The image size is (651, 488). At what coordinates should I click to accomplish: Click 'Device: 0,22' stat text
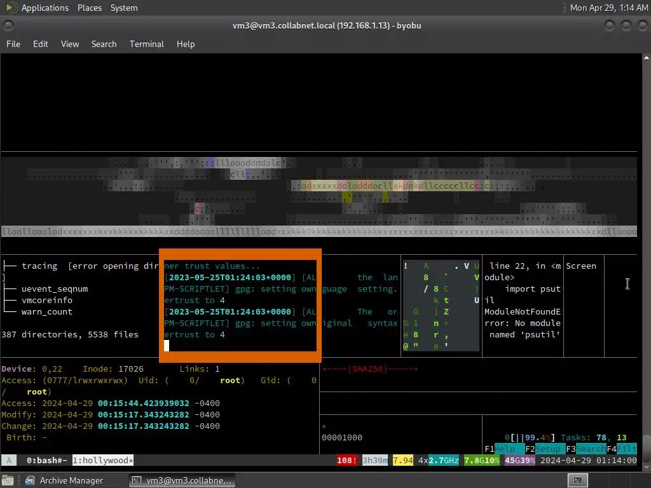[x=32, y=369]
